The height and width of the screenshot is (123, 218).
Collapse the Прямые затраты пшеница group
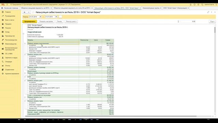pos(25,67)
